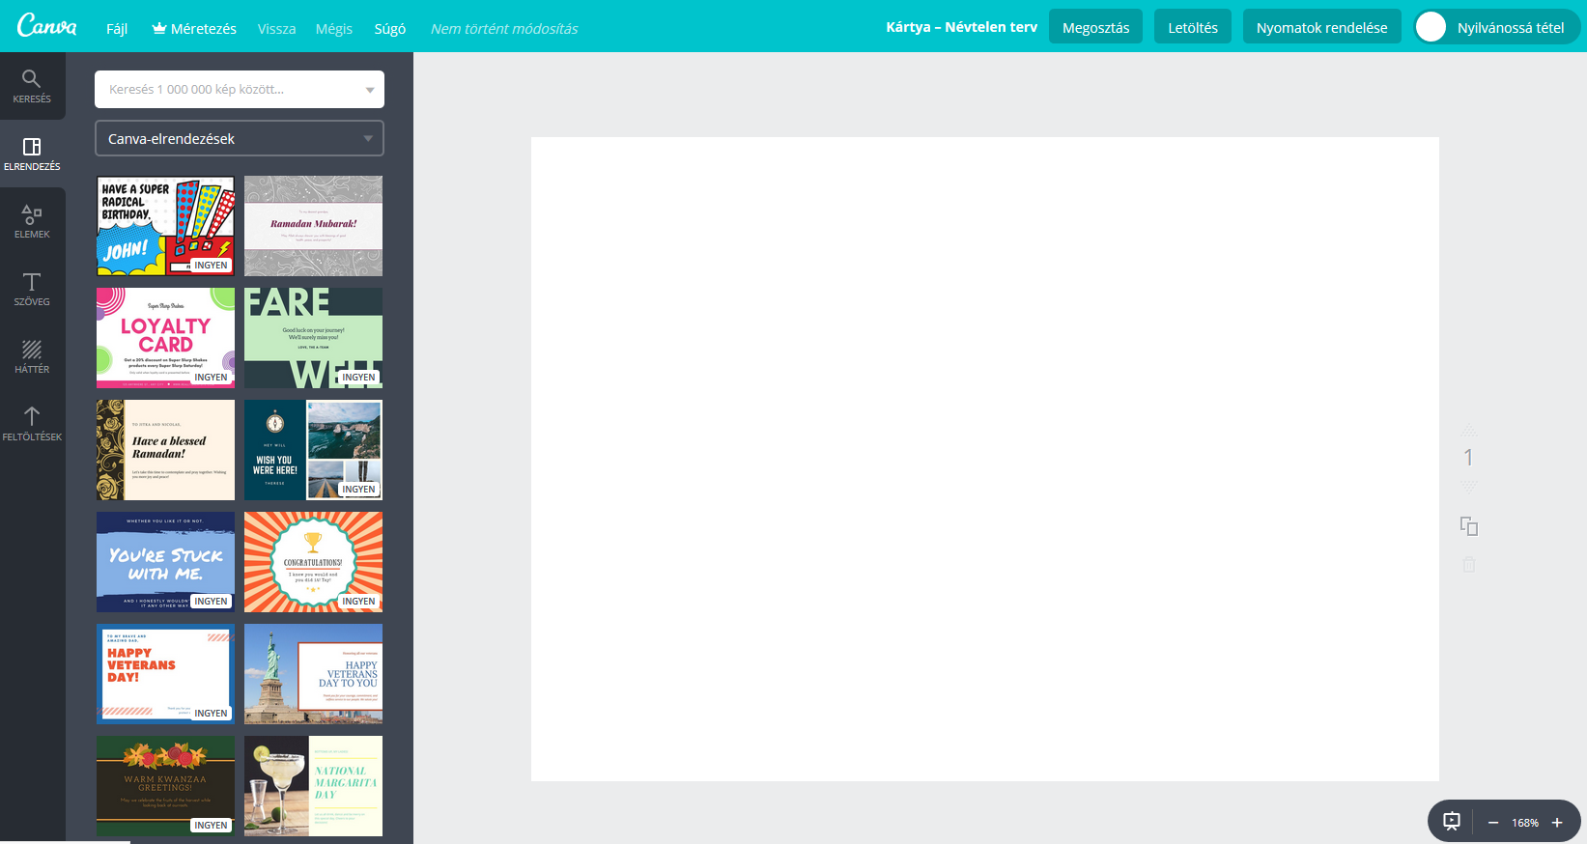This screenshot has height=844, width=1587.
Task: Open the Fájl menu
Action: click(x=117, y=29)
